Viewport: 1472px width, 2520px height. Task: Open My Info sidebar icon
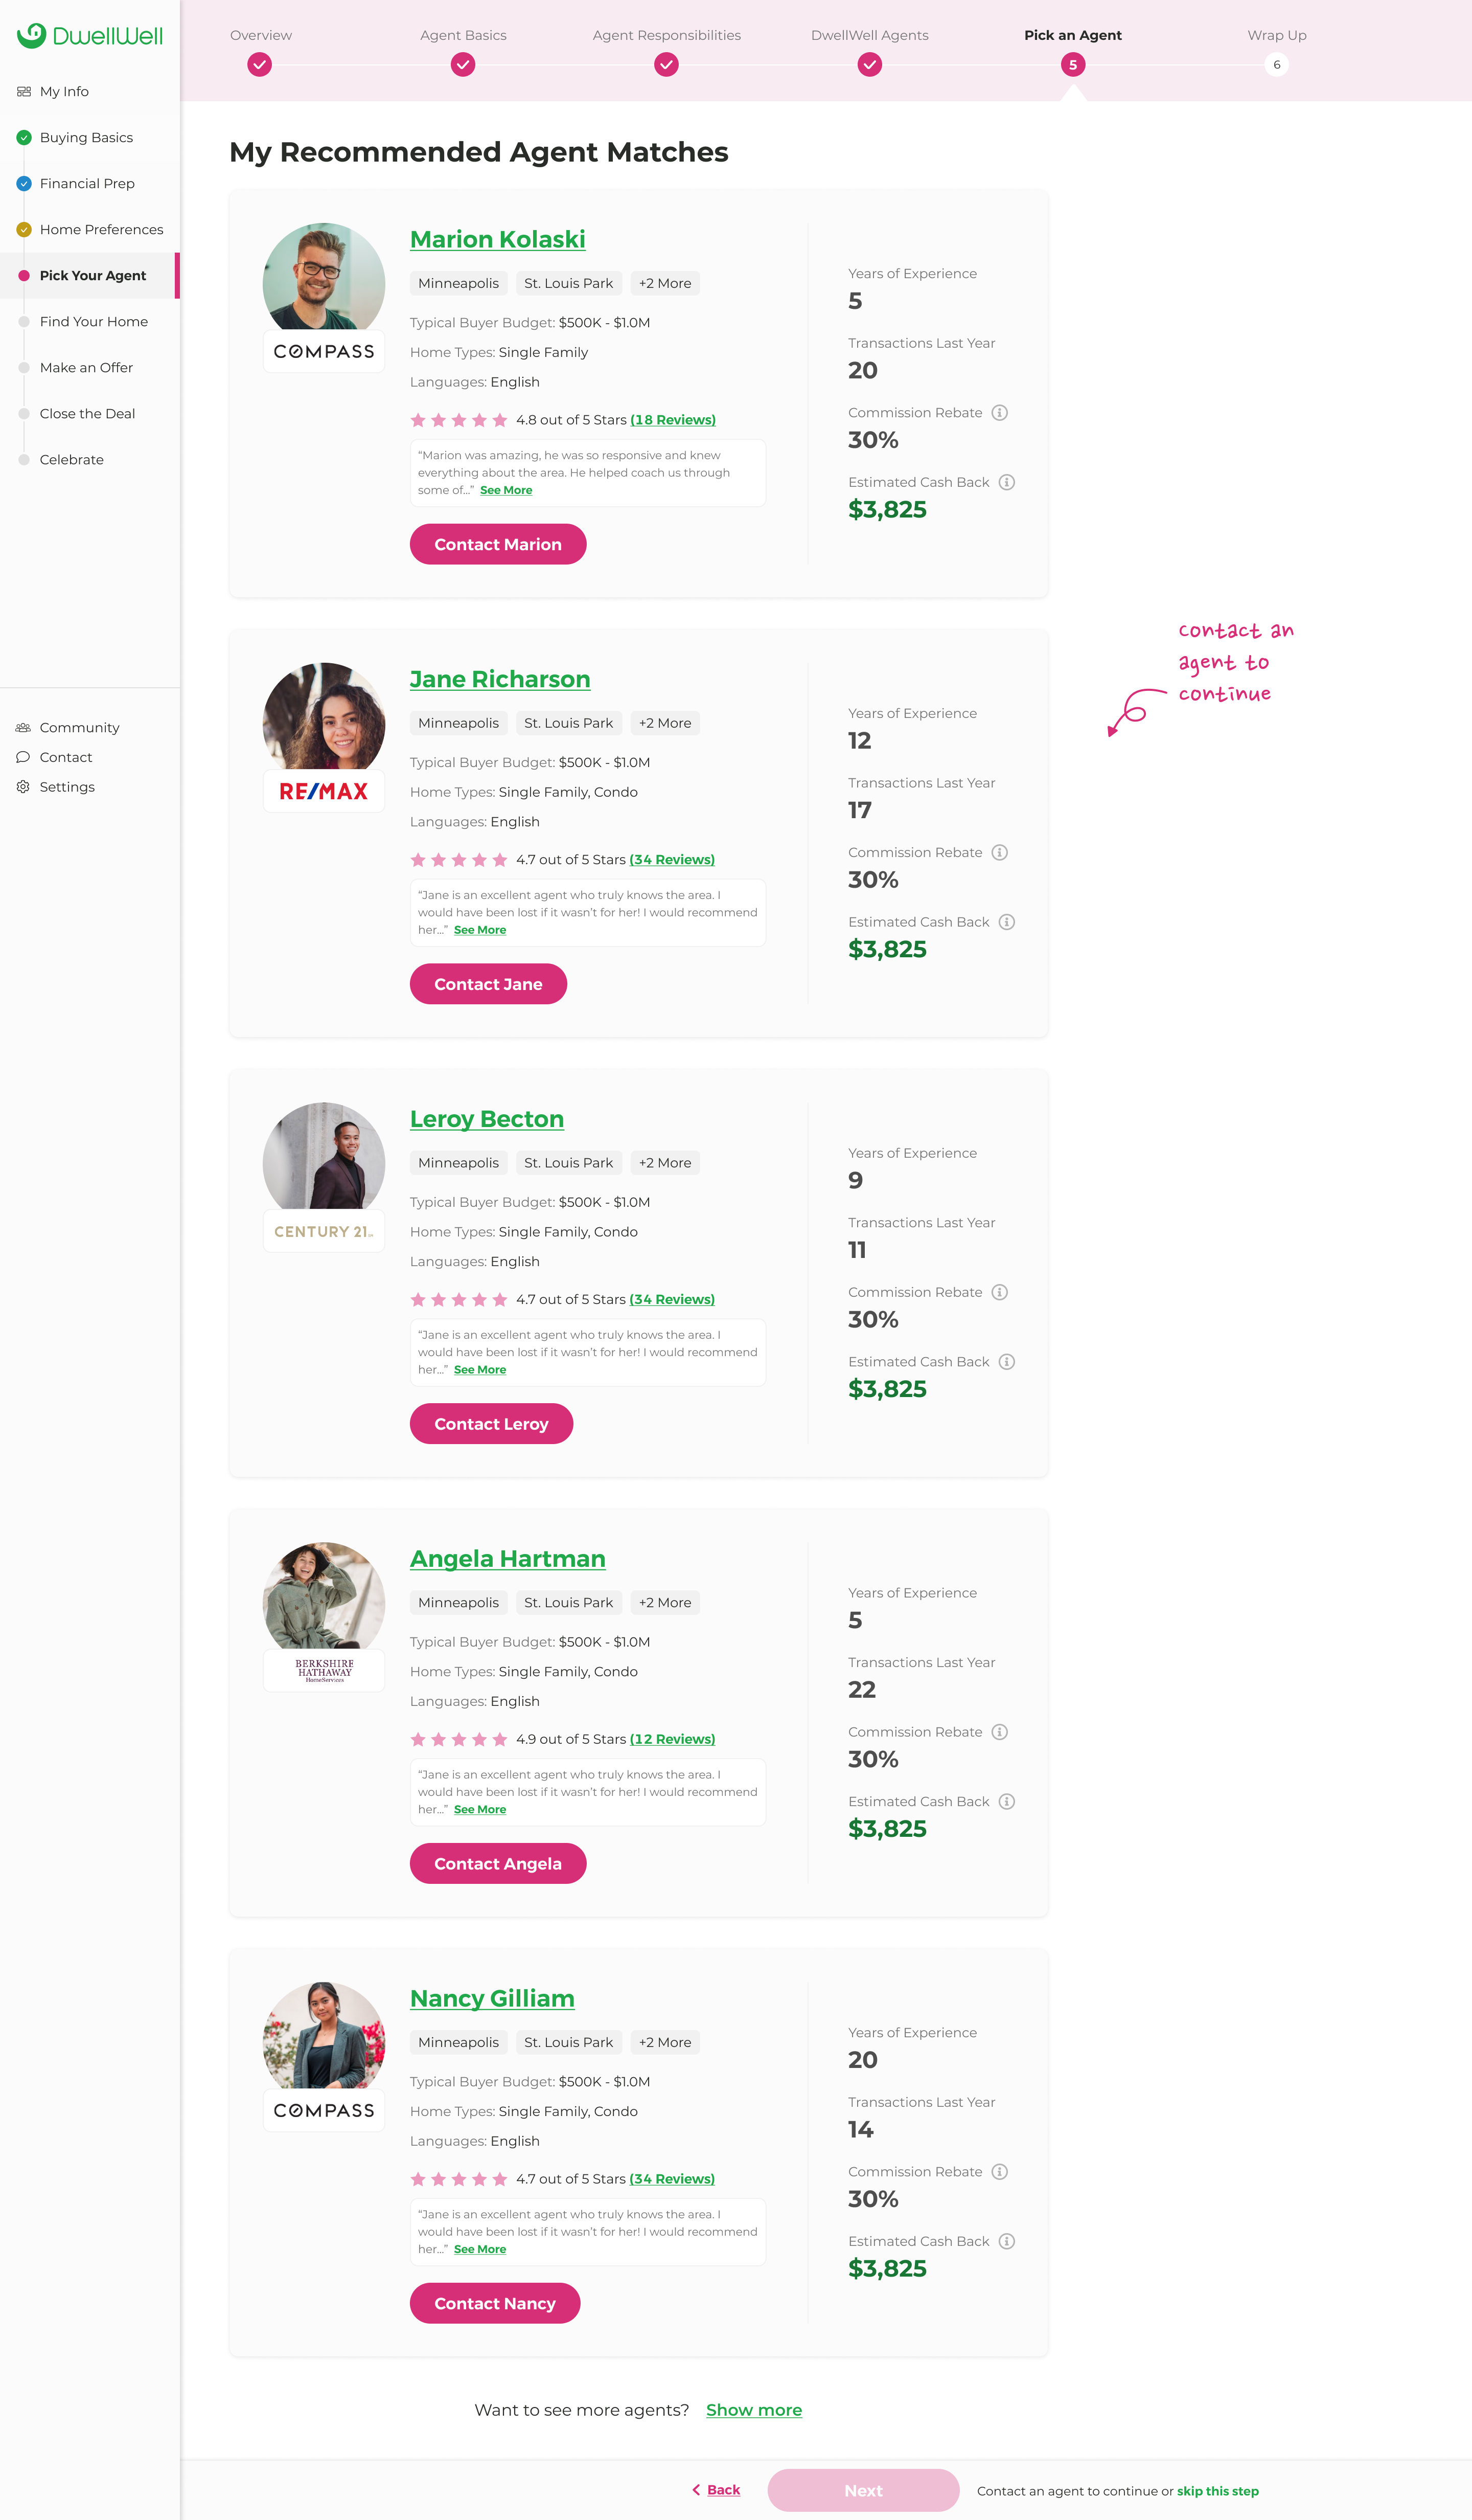pyautogui.click(x=24, y=91)
